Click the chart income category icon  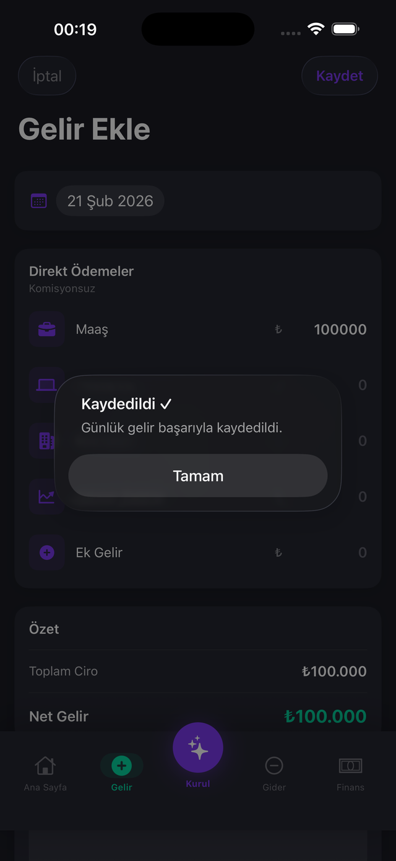pos(46,496)
